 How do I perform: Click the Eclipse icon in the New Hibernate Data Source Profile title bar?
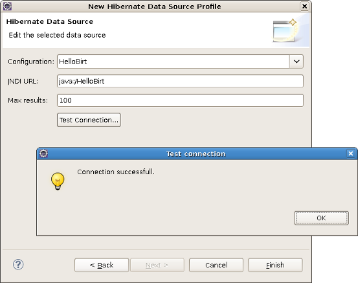pos(8,6)
